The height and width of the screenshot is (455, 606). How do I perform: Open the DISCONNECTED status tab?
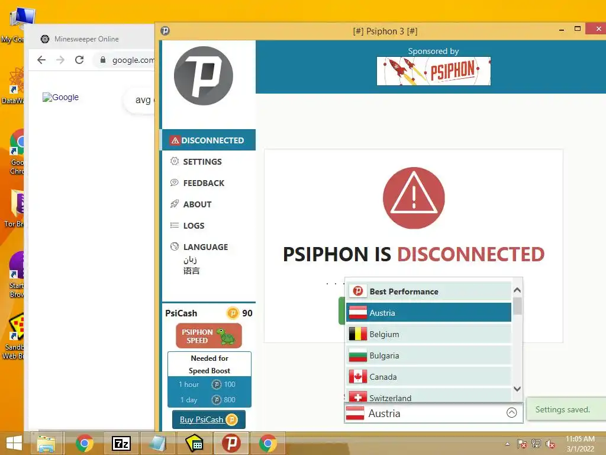coord(209,140)
